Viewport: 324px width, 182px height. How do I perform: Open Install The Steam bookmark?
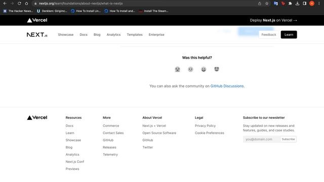153,11
